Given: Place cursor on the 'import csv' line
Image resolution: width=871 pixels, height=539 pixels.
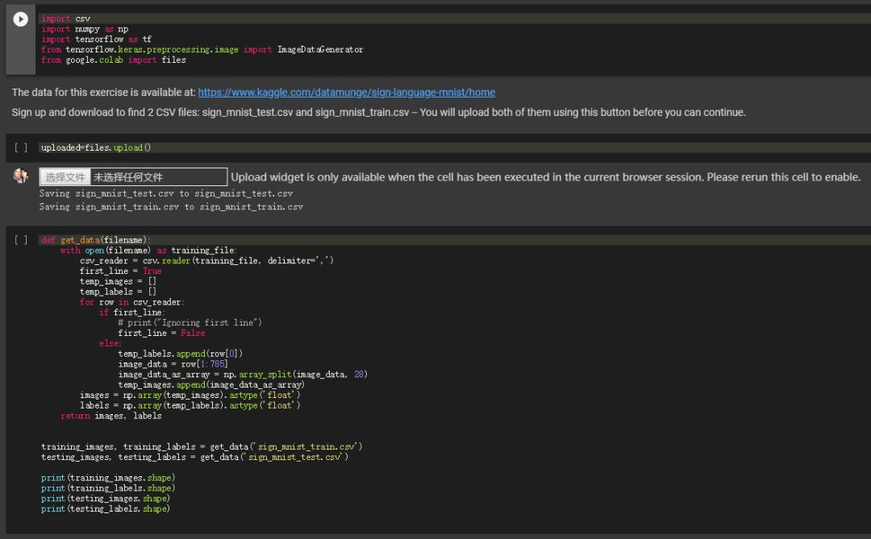Looking at the screenshot, I should [66, 19].
